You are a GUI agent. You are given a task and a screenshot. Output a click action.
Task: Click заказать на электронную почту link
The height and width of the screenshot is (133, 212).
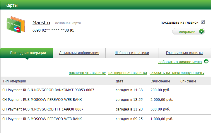[x=177, y=73]
